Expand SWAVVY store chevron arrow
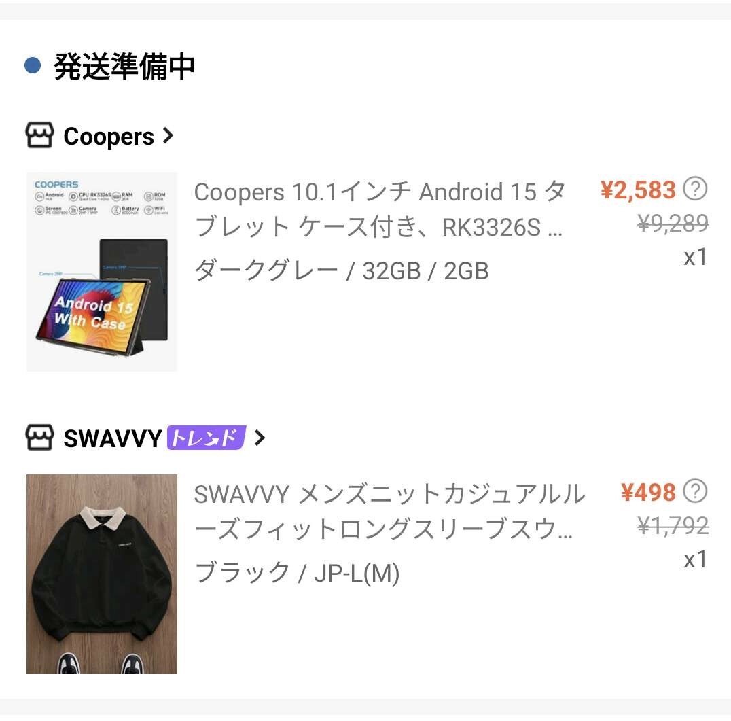731x721 pixels. point(260,438)
